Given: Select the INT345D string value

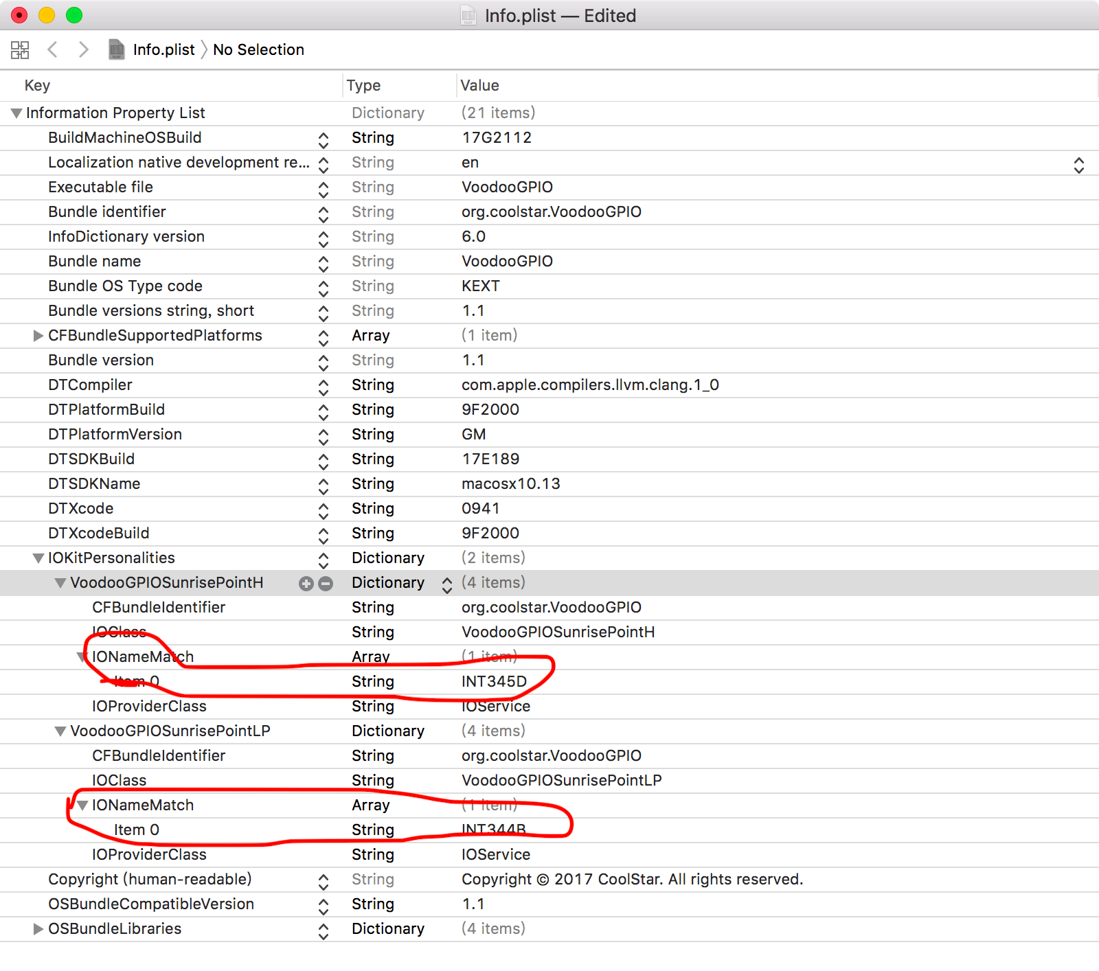Looking at the screenshot, I should [x=494, y=681].
